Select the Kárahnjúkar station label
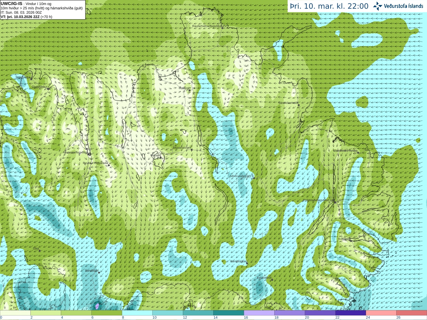The height and width of the screenshot is (320, 427). coord(238,261)
